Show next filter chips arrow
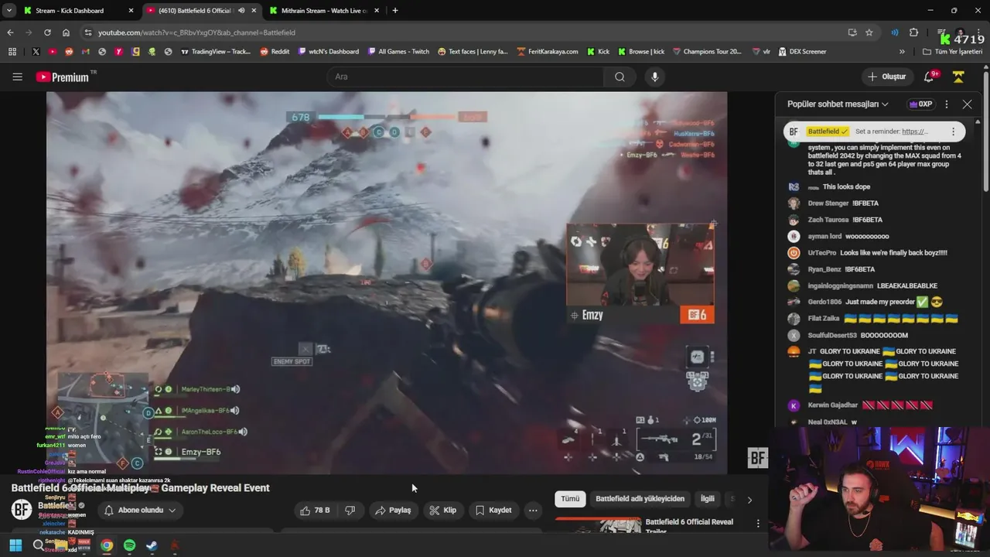This screenshot has height=557, width=990. (749, 500)
